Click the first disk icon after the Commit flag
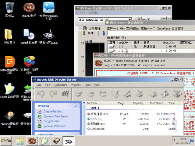The height and width of the screenshot is (146, 195). point(78,94)
